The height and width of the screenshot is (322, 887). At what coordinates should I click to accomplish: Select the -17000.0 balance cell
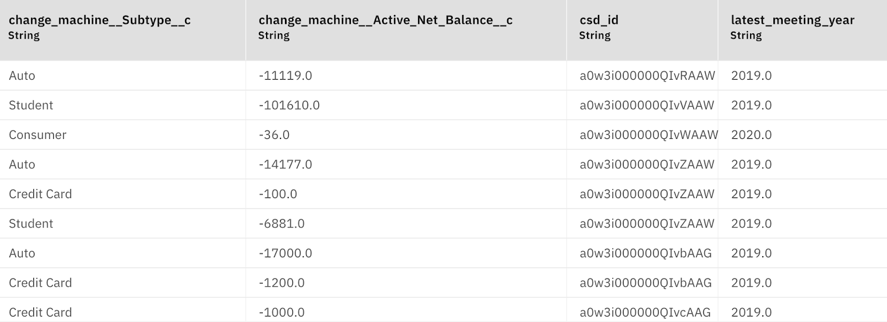click(x=286, y=253)
